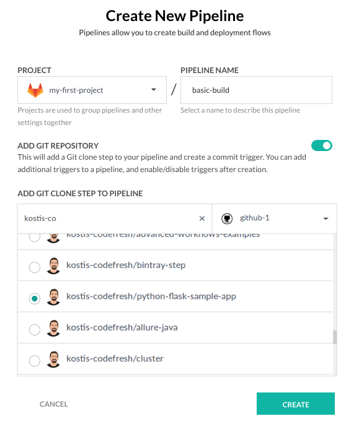Pick kostis-codefresh/allure-java list entry

click(175, 327)
